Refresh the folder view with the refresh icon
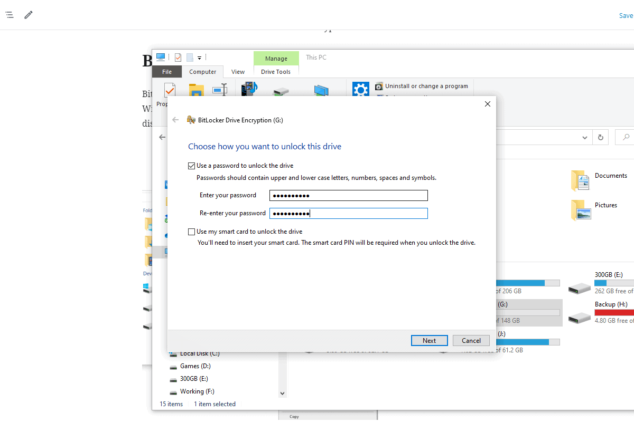634x422 pixels. pyautogui.click(x=600, y=137)
